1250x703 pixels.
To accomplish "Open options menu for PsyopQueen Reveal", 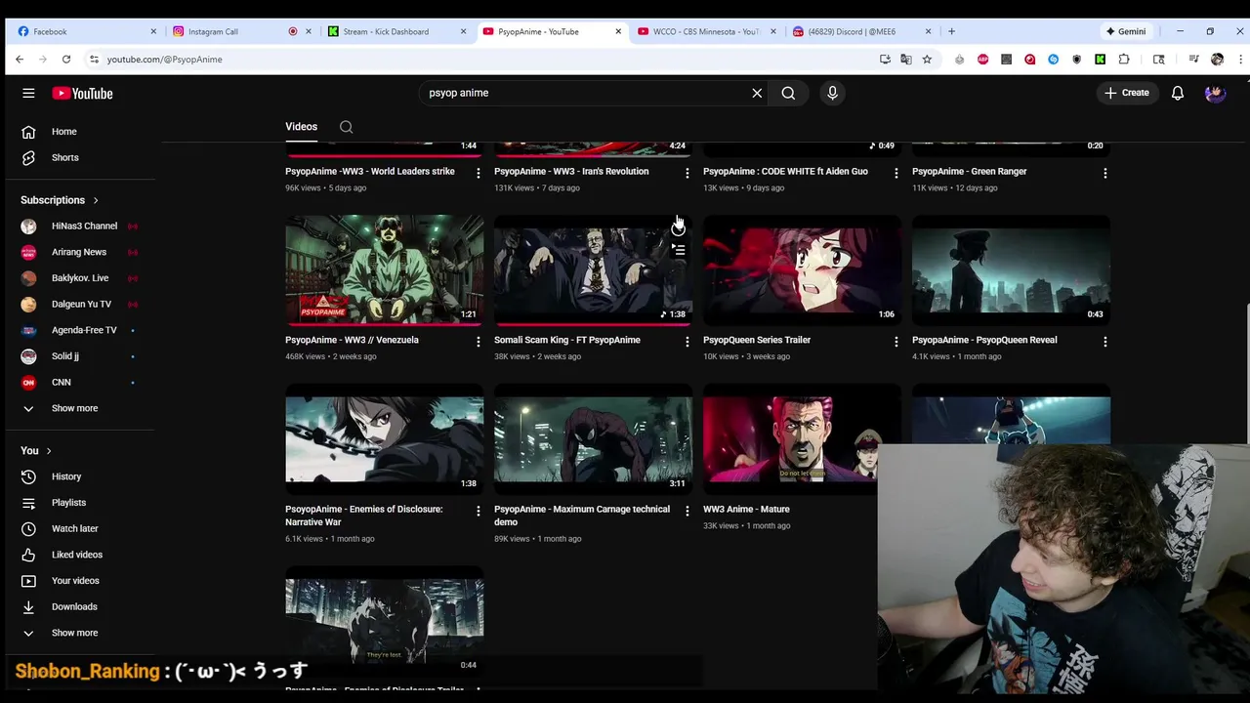I will pyautogui.click(x=1104, y=342).
